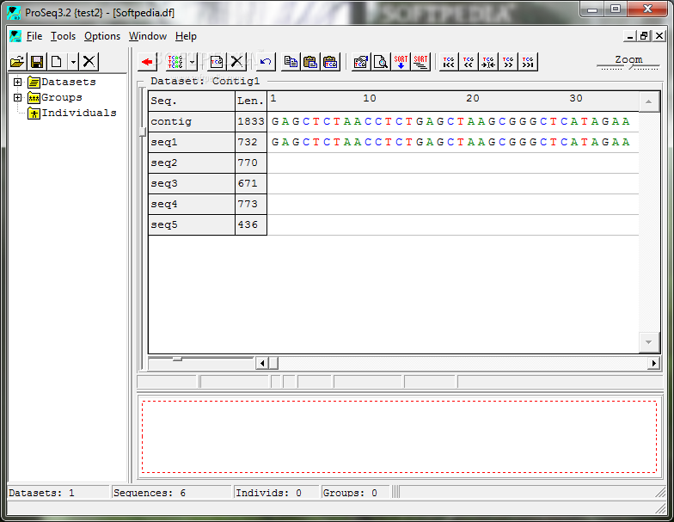
Task: Click the new sequence TCG page icon
Action: click(217, 62)
